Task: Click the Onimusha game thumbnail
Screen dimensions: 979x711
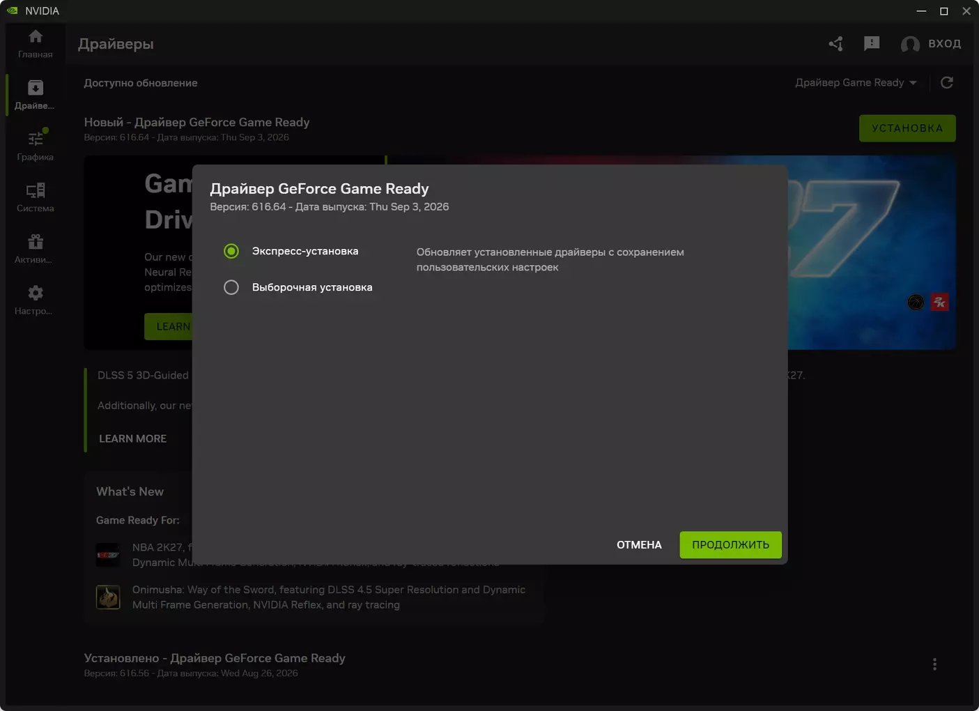Action: pyautogui.click(x=108, y=597)
